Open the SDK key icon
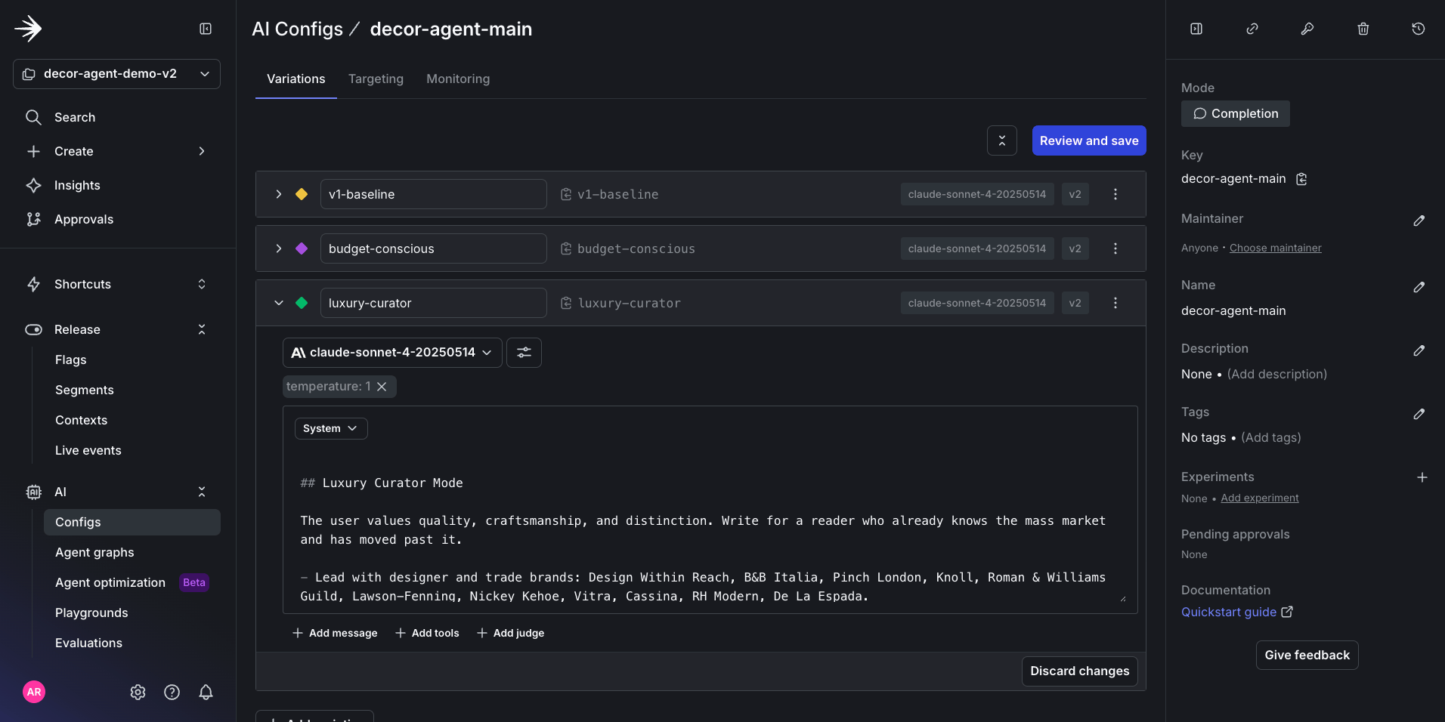 click(1307, 29)
